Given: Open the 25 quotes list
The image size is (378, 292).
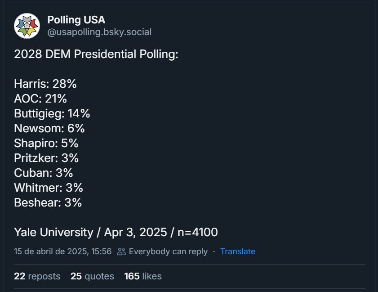Looking at the screenshot, I should tap(92, 276).
